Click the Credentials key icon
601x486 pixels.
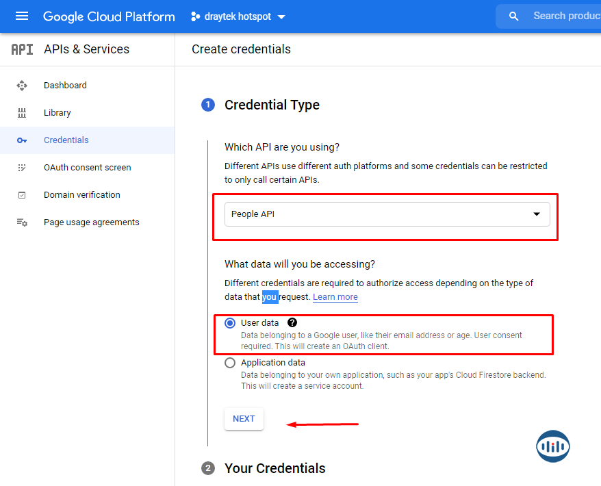pyautogui.click(x=22, y=140)
